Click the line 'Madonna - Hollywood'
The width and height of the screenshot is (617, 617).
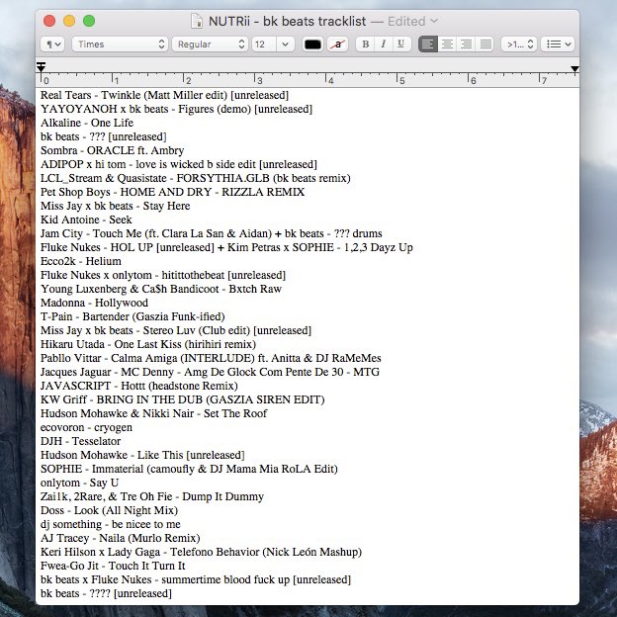(x=95, y=303)
